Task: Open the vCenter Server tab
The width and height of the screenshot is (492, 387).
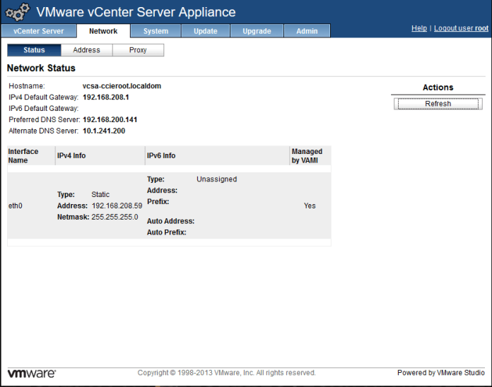Action: (38, 31)
